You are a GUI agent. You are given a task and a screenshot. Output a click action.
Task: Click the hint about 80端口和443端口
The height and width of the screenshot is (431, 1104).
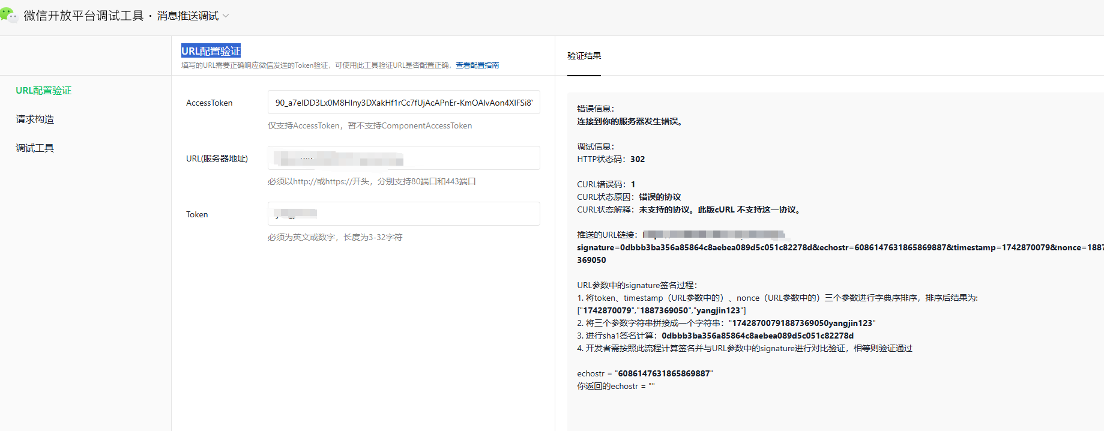coord(372,182)
